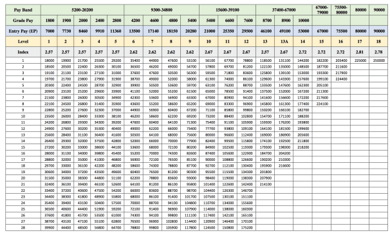This screenshot has height=233, width=390.
Task: Select grade pay cell '8700'
Action: point(265,21)
